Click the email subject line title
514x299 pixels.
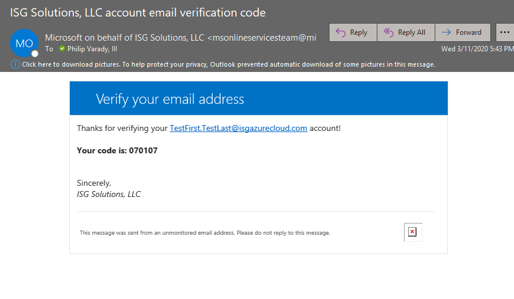[138, 12]
